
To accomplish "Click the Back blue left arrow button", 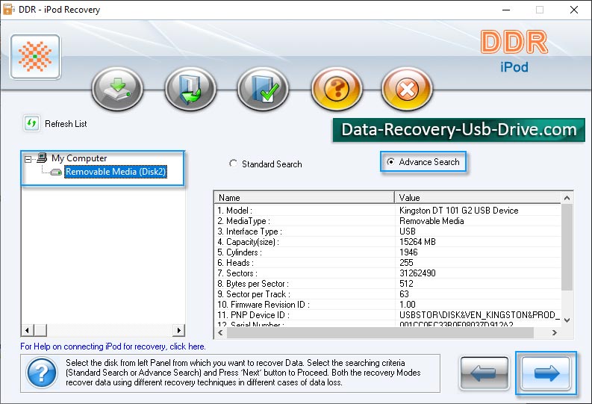I will pyautogui.click(x=484, y=373).
